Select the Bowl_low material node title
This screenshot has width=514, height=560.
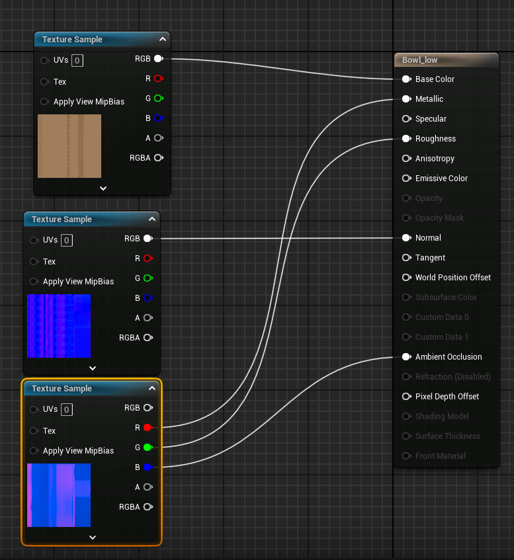click(420, 60)
